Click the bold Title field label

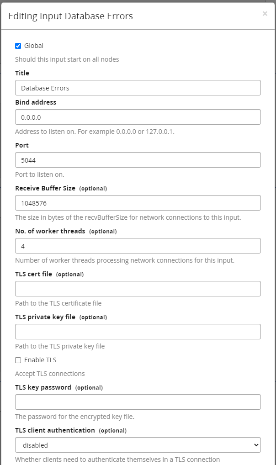click(22, 73)
